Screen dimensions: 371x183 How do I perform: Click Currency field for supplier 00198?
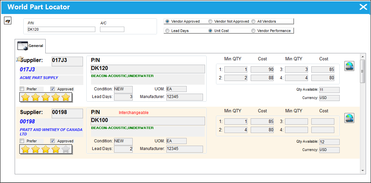coord(329,150)
